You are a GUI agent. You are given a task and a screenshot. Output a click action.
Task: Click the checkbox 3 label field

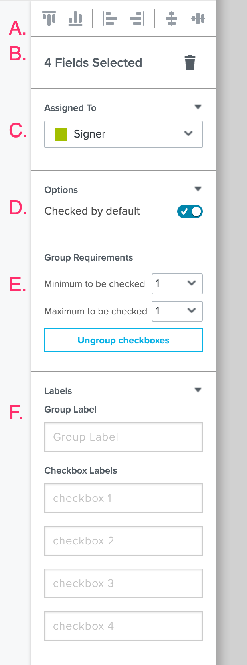[123, 583]
